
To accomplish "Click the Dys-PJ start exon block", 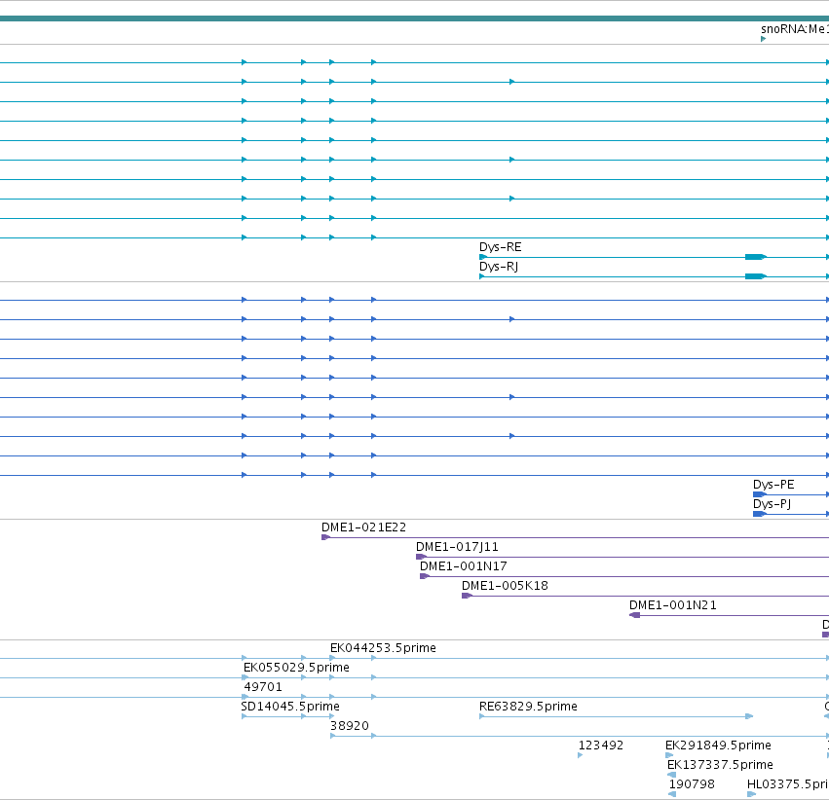I will [x=759, y=514].
